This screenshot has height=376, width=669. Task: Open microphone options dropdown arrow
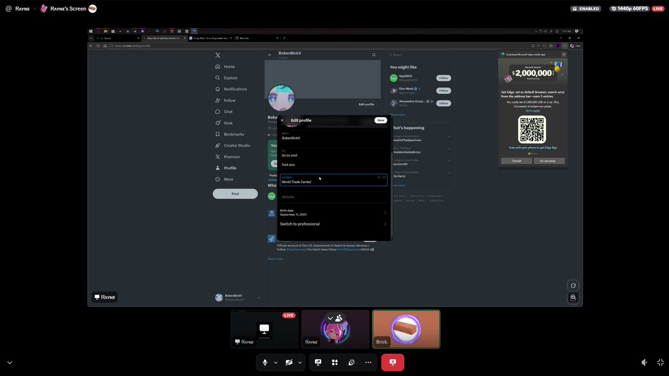[275, 362]
